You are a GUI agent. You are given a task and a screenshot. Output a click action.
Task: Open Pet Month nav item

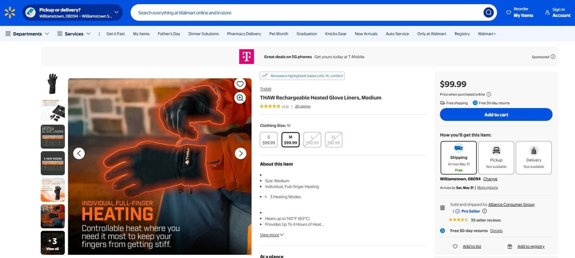pos(279,34)
